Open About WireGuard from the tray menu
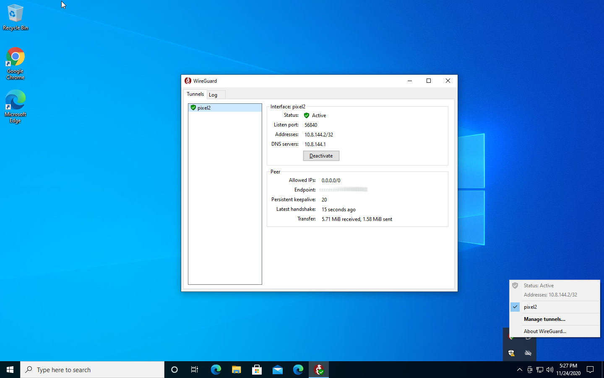 click(545, 331)
